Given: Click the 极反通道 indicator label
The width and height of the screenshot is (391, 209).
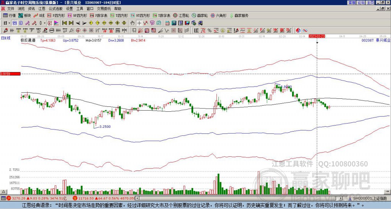Looking at the screenshot, I should 28,40.
